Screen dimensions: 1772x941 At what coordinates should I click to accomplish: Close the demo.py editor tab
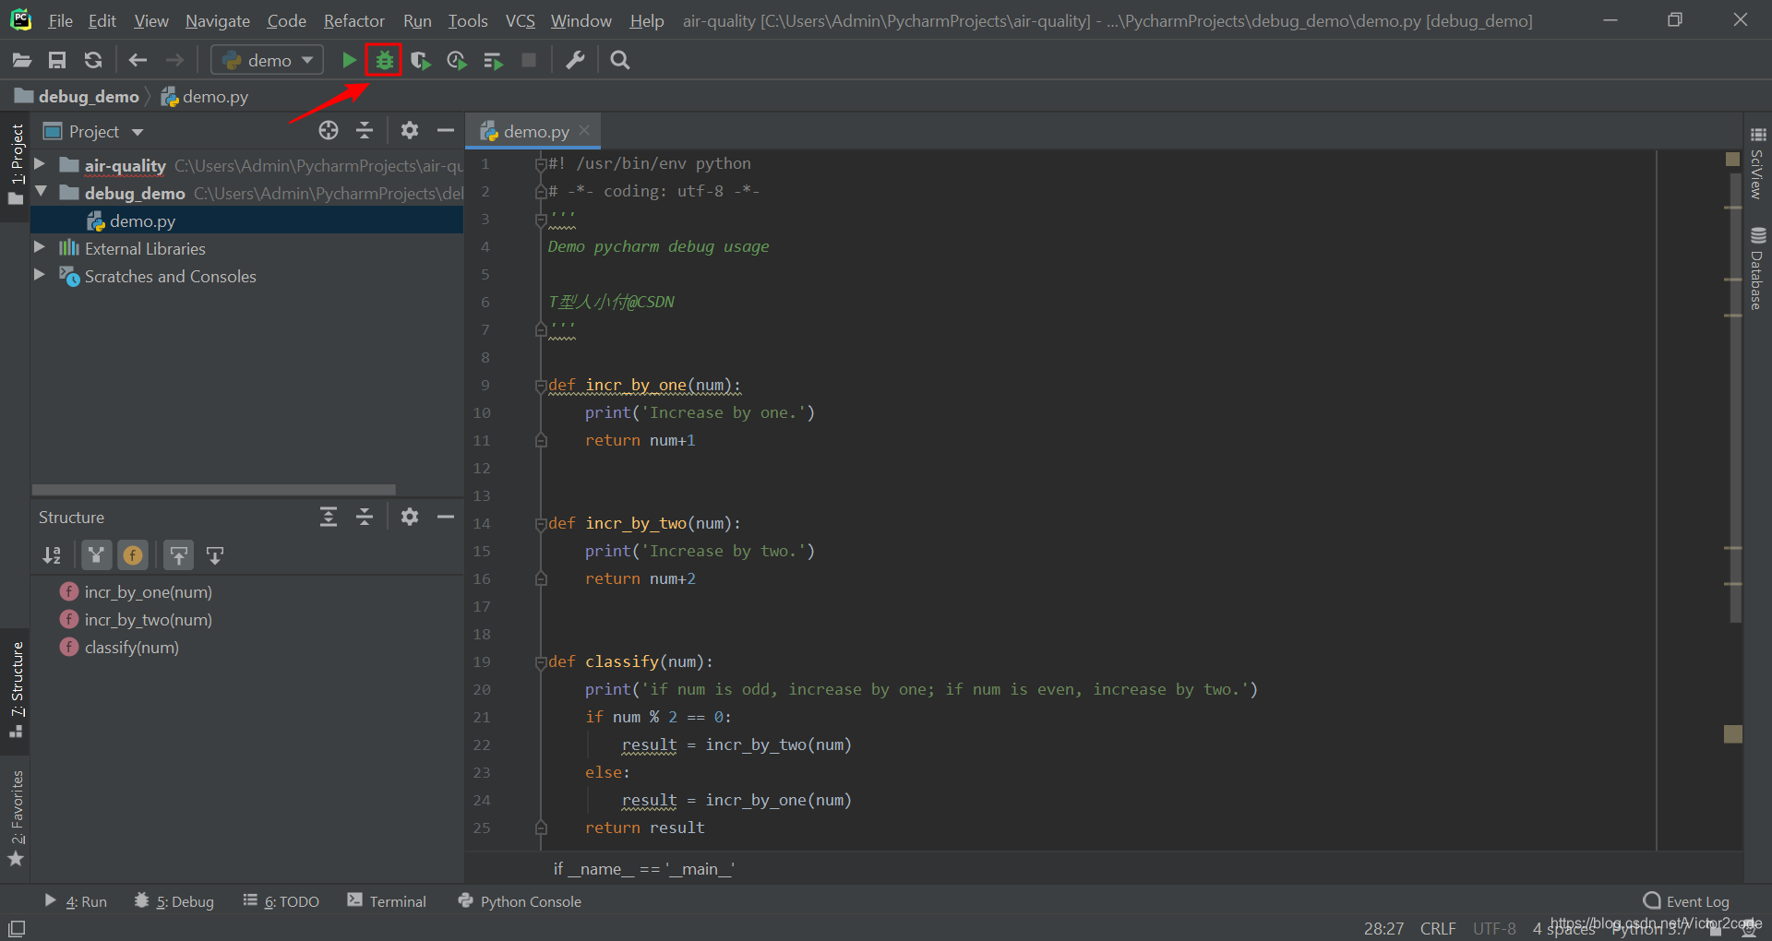pyautogui.click(x=584, y=131)
